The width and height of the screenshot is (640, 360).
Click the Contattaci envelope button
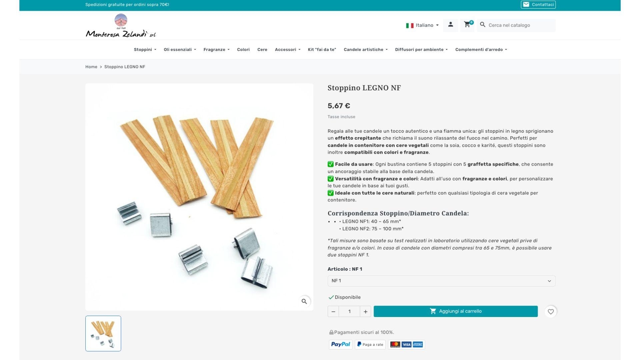pyautogui.click(x=538, y=5)
